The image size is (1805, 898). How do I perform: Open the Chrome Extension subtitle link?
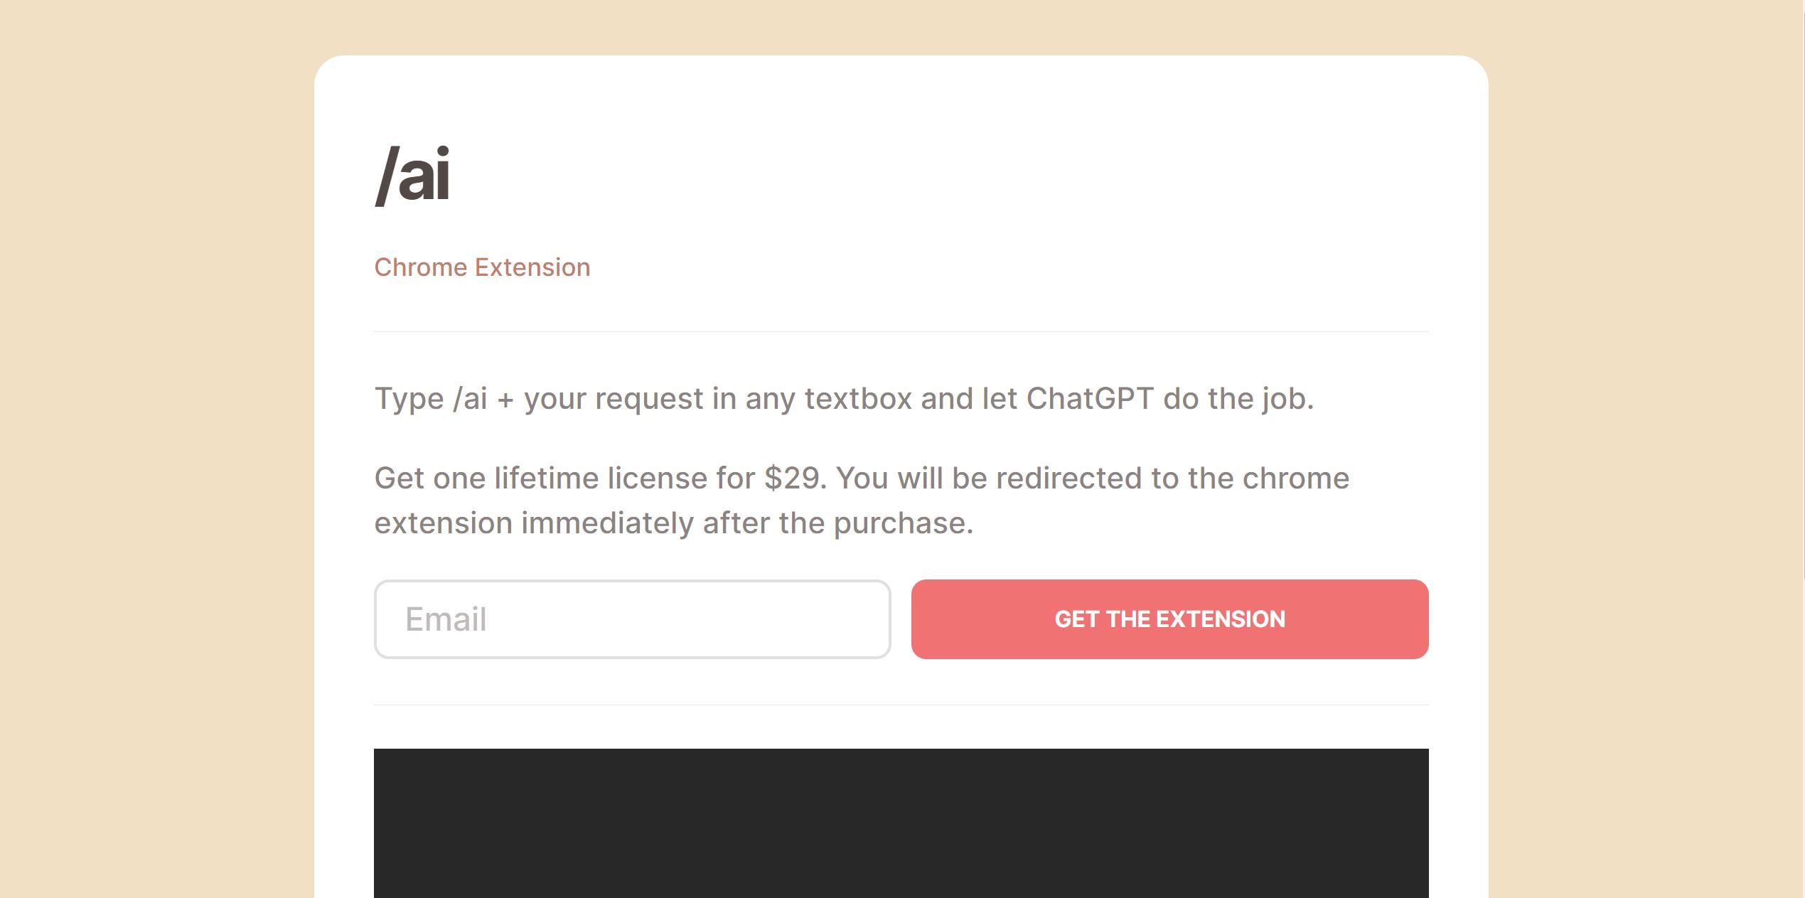pos(482,267)
